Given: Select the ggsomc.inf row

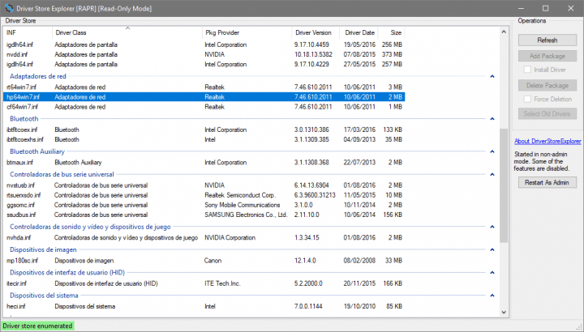Looking at the screenshot, I should [204, 205].
